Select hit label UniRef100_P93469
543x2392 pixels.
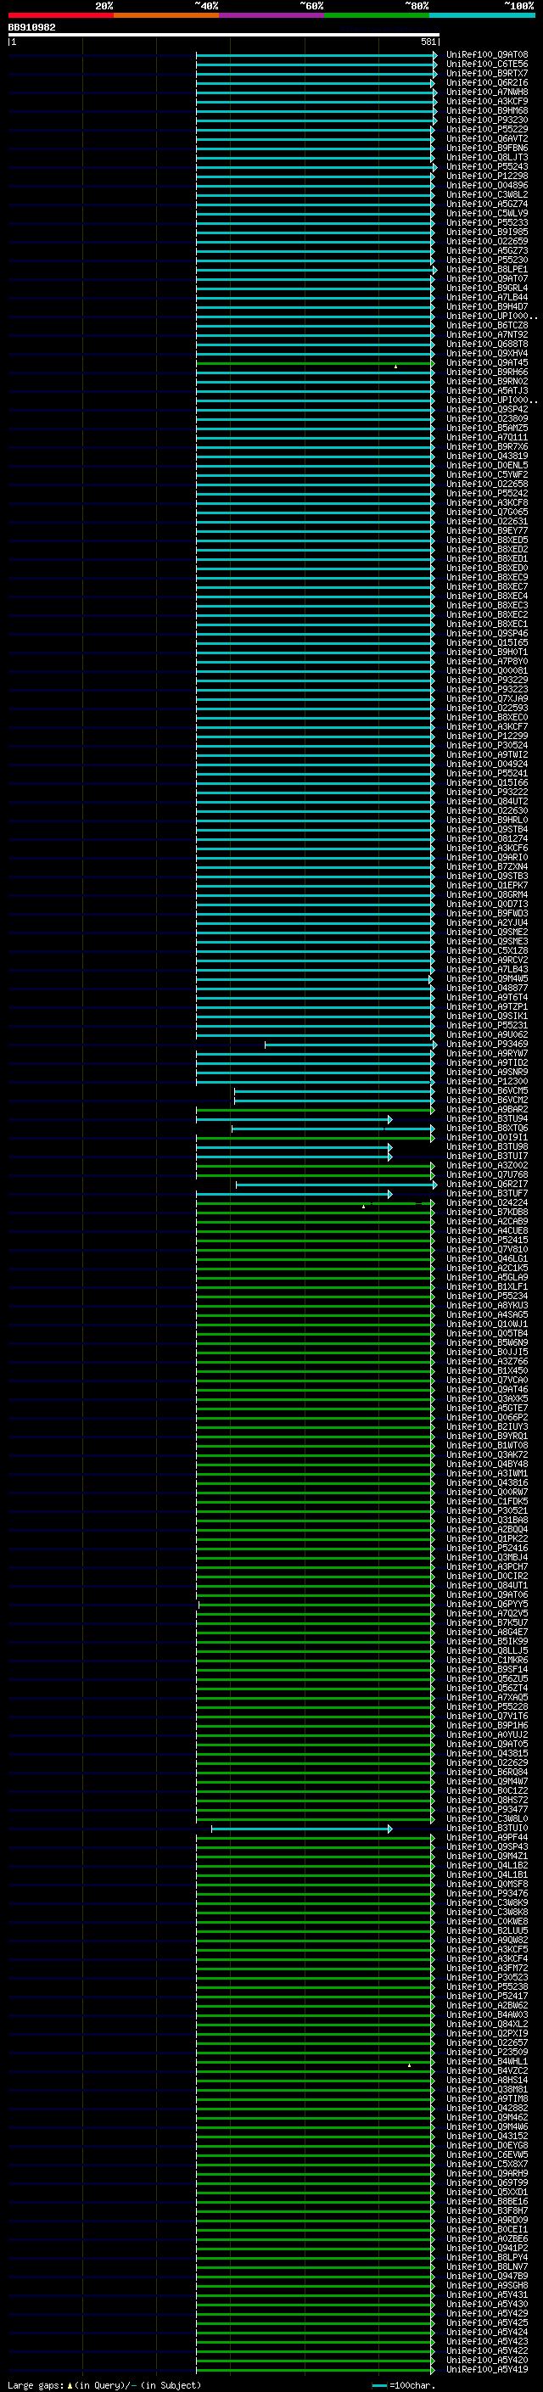point(487,1045)
